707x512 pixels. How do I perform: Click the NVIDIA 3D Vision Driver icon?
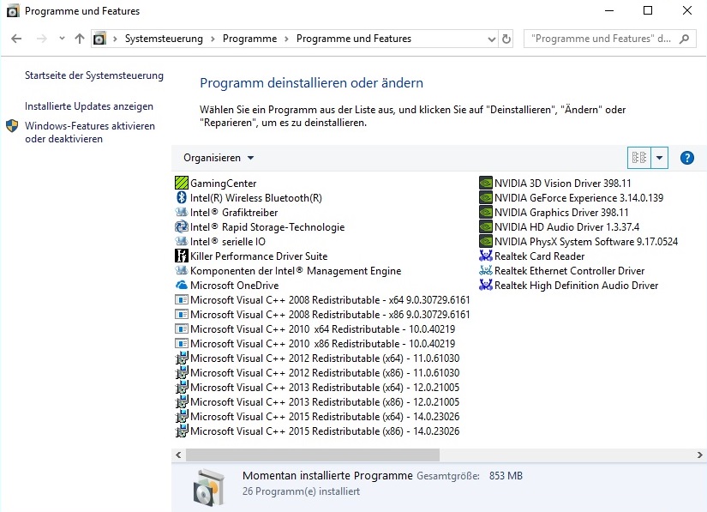(x=486, y=183)
